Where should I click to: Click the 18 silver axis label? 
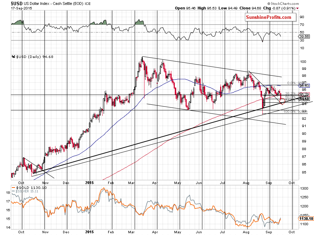click(x=8, y=193)
